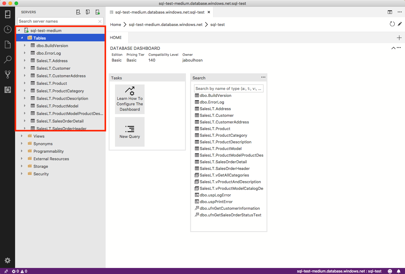The image size is (405, 274).
Task: Click the edit dashboard pencil icon
Action: point(400,24)
